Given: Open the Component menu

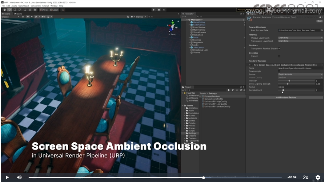Looking at the screenshot, I should coord(36,6).
